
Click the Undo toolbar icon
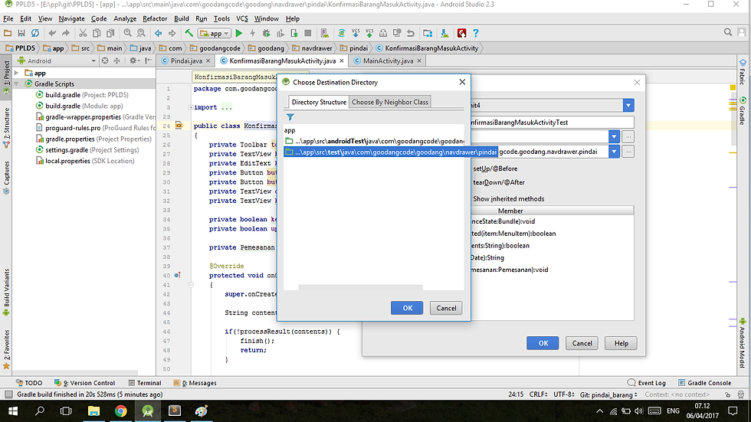pyautogui.click(x=52, y=33)
